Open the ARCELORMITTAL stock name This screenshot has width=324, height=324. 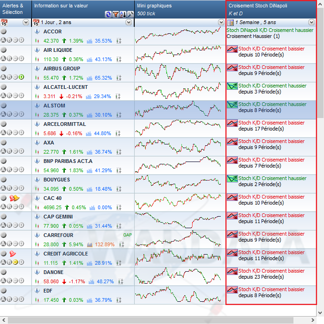(x=64, y=124)
